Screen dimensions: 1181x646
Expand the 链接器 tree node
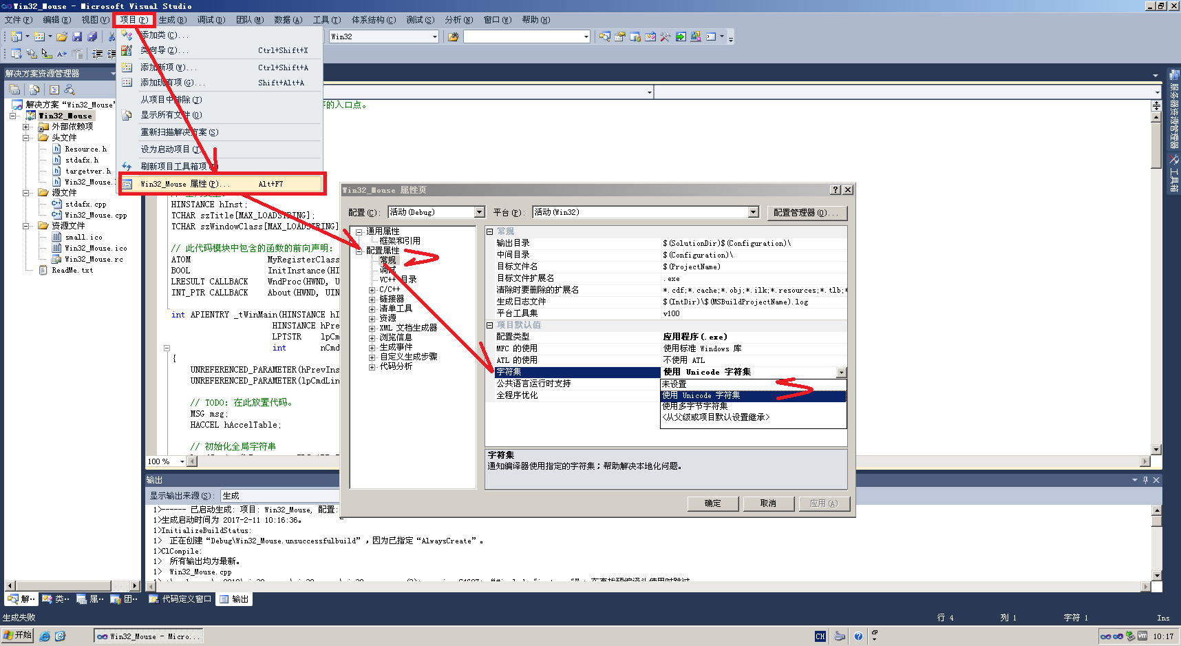(x=372, y=300)
